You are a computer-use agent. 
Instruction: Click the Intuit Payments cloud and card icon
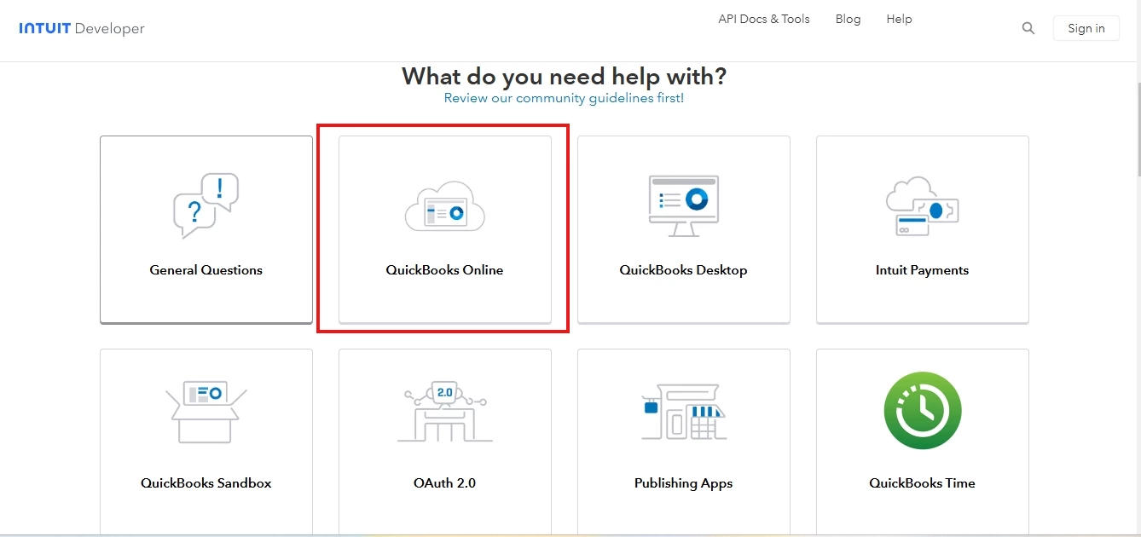pos(922,205)
